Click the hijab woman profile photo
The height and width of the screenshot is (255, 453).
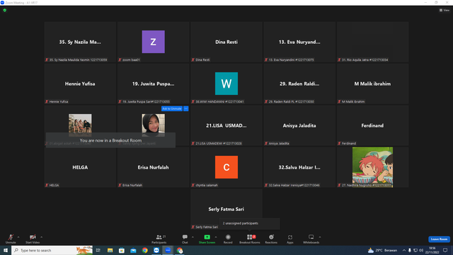click(x=153, y=125)
